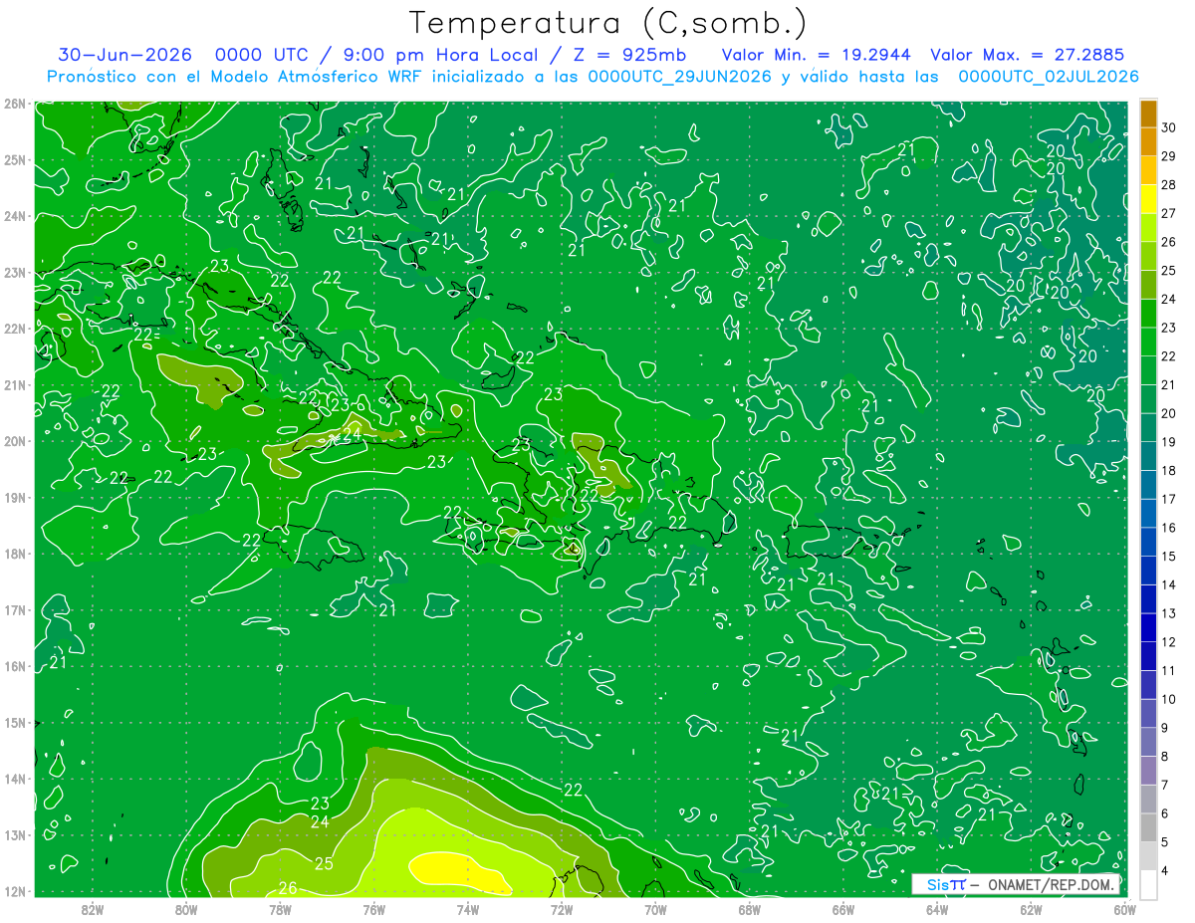Pick the orange swatch between 29 and 30
Image resolution: width=1195 pixels, height=923 pixels.
1148,141
